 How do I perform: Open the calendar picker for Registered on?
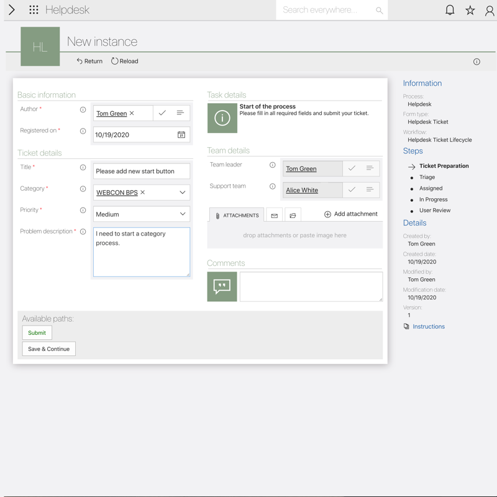coord(181,135)
